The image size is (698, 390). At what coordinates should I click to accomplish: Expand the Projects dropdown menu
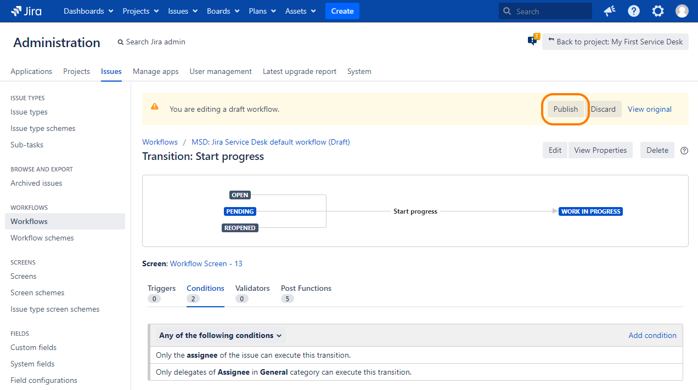click(x=140, y=11)
